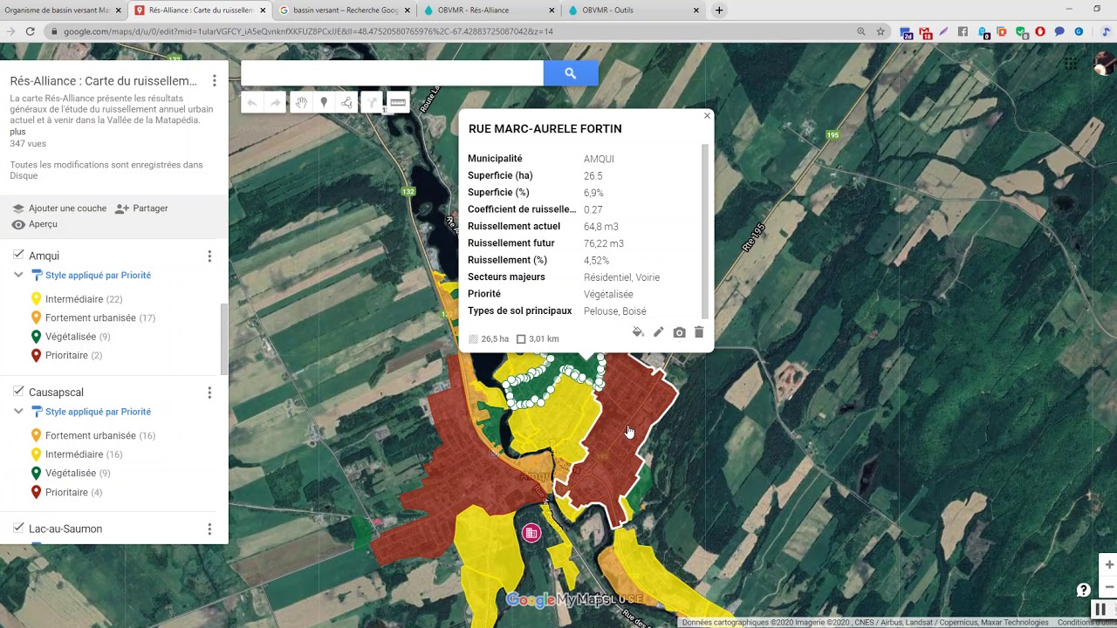1117x628 pixels.
Task: Pick the measure distances ruler tool
Action: [398, 103]
